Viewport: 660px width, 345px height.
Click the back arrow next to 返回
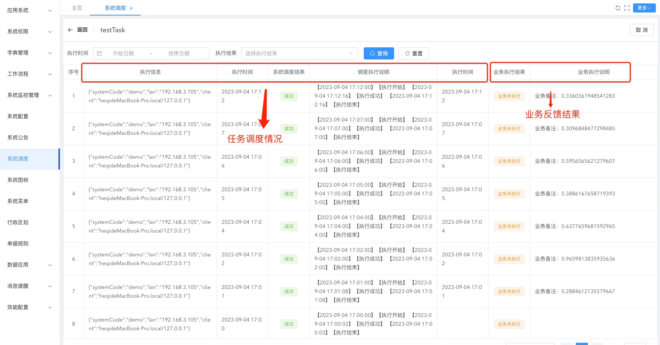(70, 30)
